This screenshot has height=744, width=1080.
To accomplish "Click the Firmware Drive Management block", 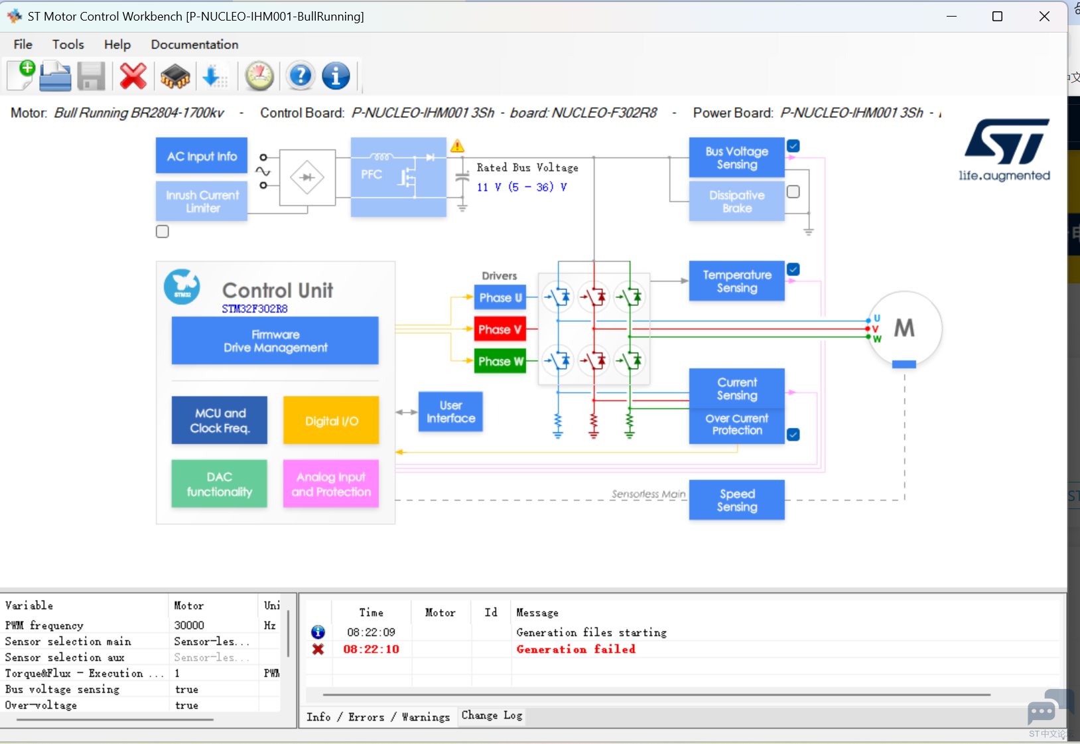I will click(275, 340).
